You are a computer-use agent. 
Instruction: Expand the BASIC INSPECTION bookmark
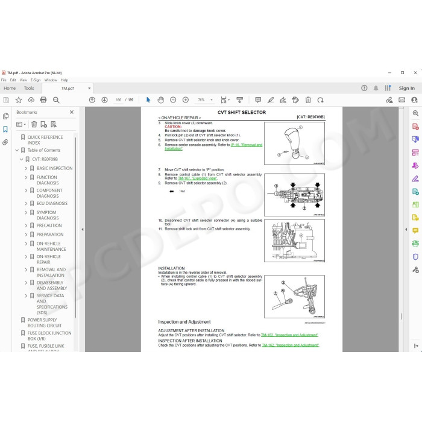[26, 168]
